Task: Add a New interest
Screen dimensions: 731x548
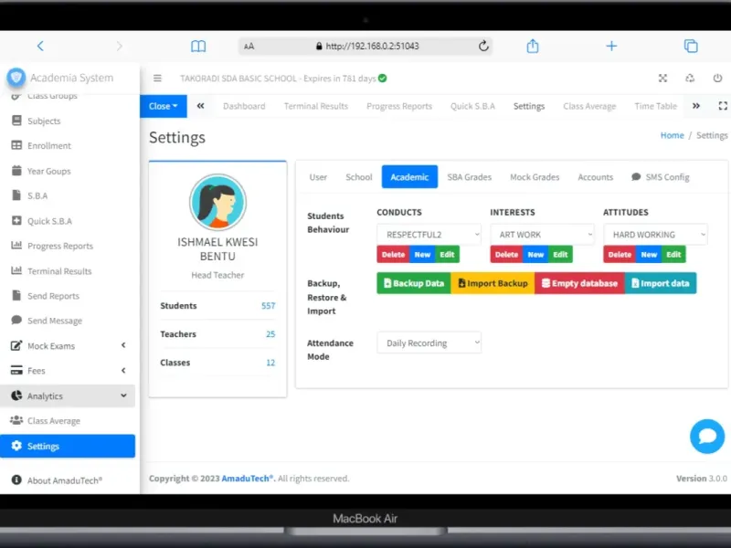Action: tap(535, 255)
